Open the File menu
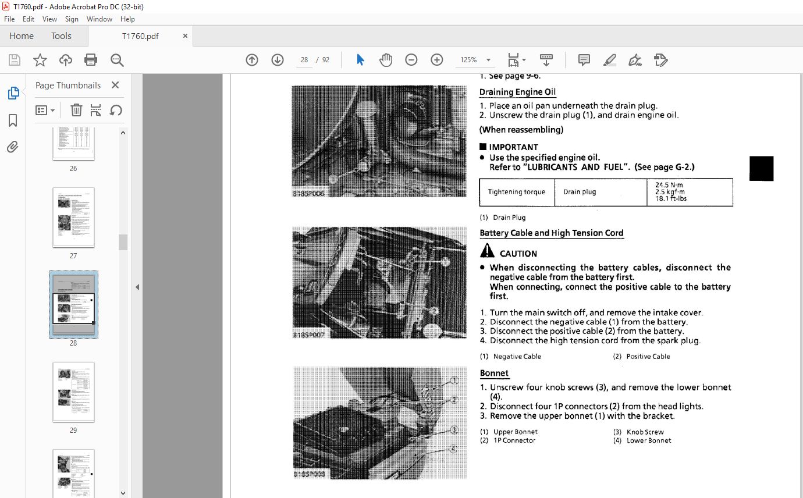Image resolution: width=803 pixels, height=498 pixels. [9, 19]
